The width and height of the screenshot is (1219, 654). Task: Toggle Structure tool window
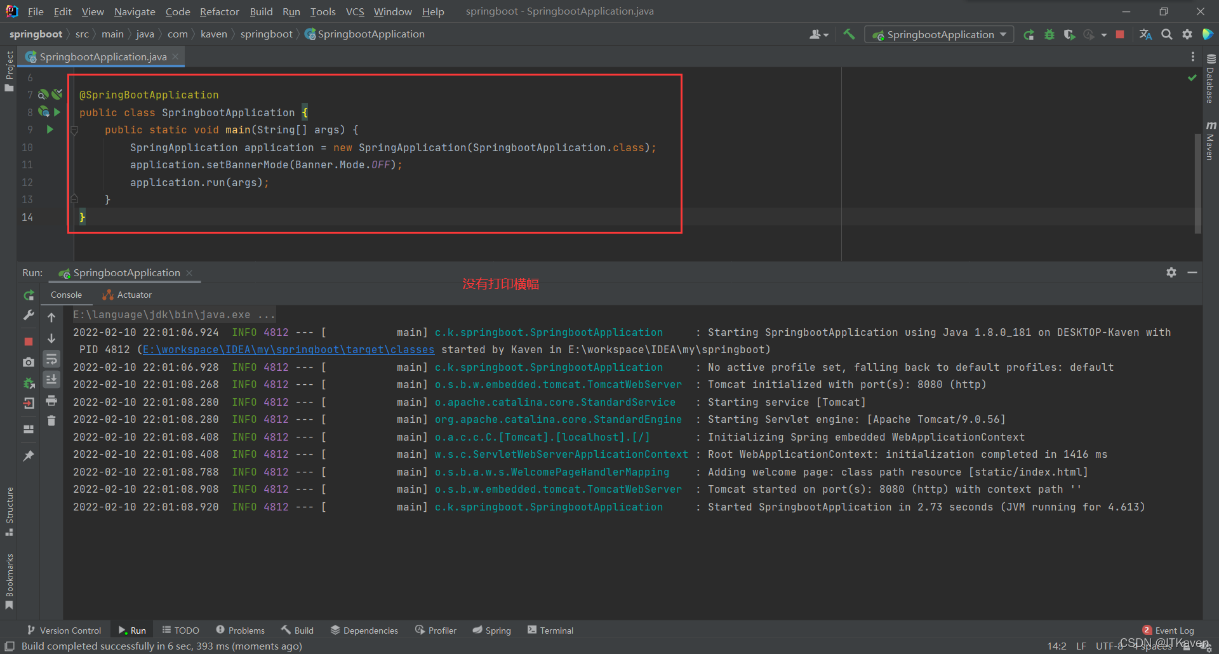(9, 511)
